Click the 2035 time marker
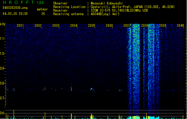Viewport: 187px width, 119px height. [92, 26]
